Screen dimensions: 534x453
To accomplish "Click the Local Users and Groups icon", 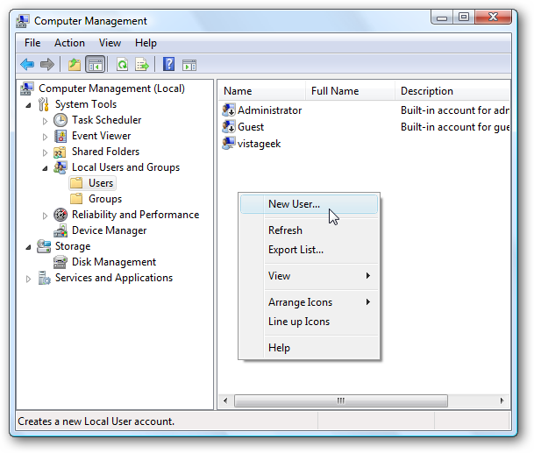I will pyautogui.click(x=61, y=167).
